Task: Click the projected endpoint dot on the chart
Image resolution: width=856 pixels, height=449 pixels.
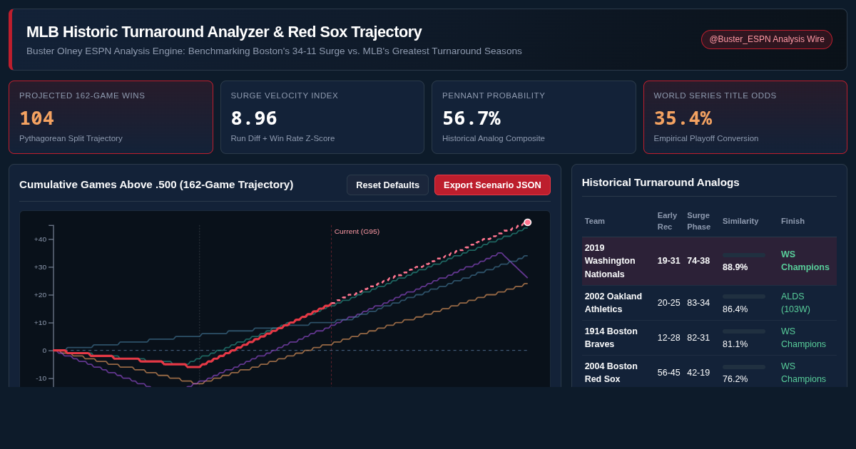Action: tap(528, 222)
